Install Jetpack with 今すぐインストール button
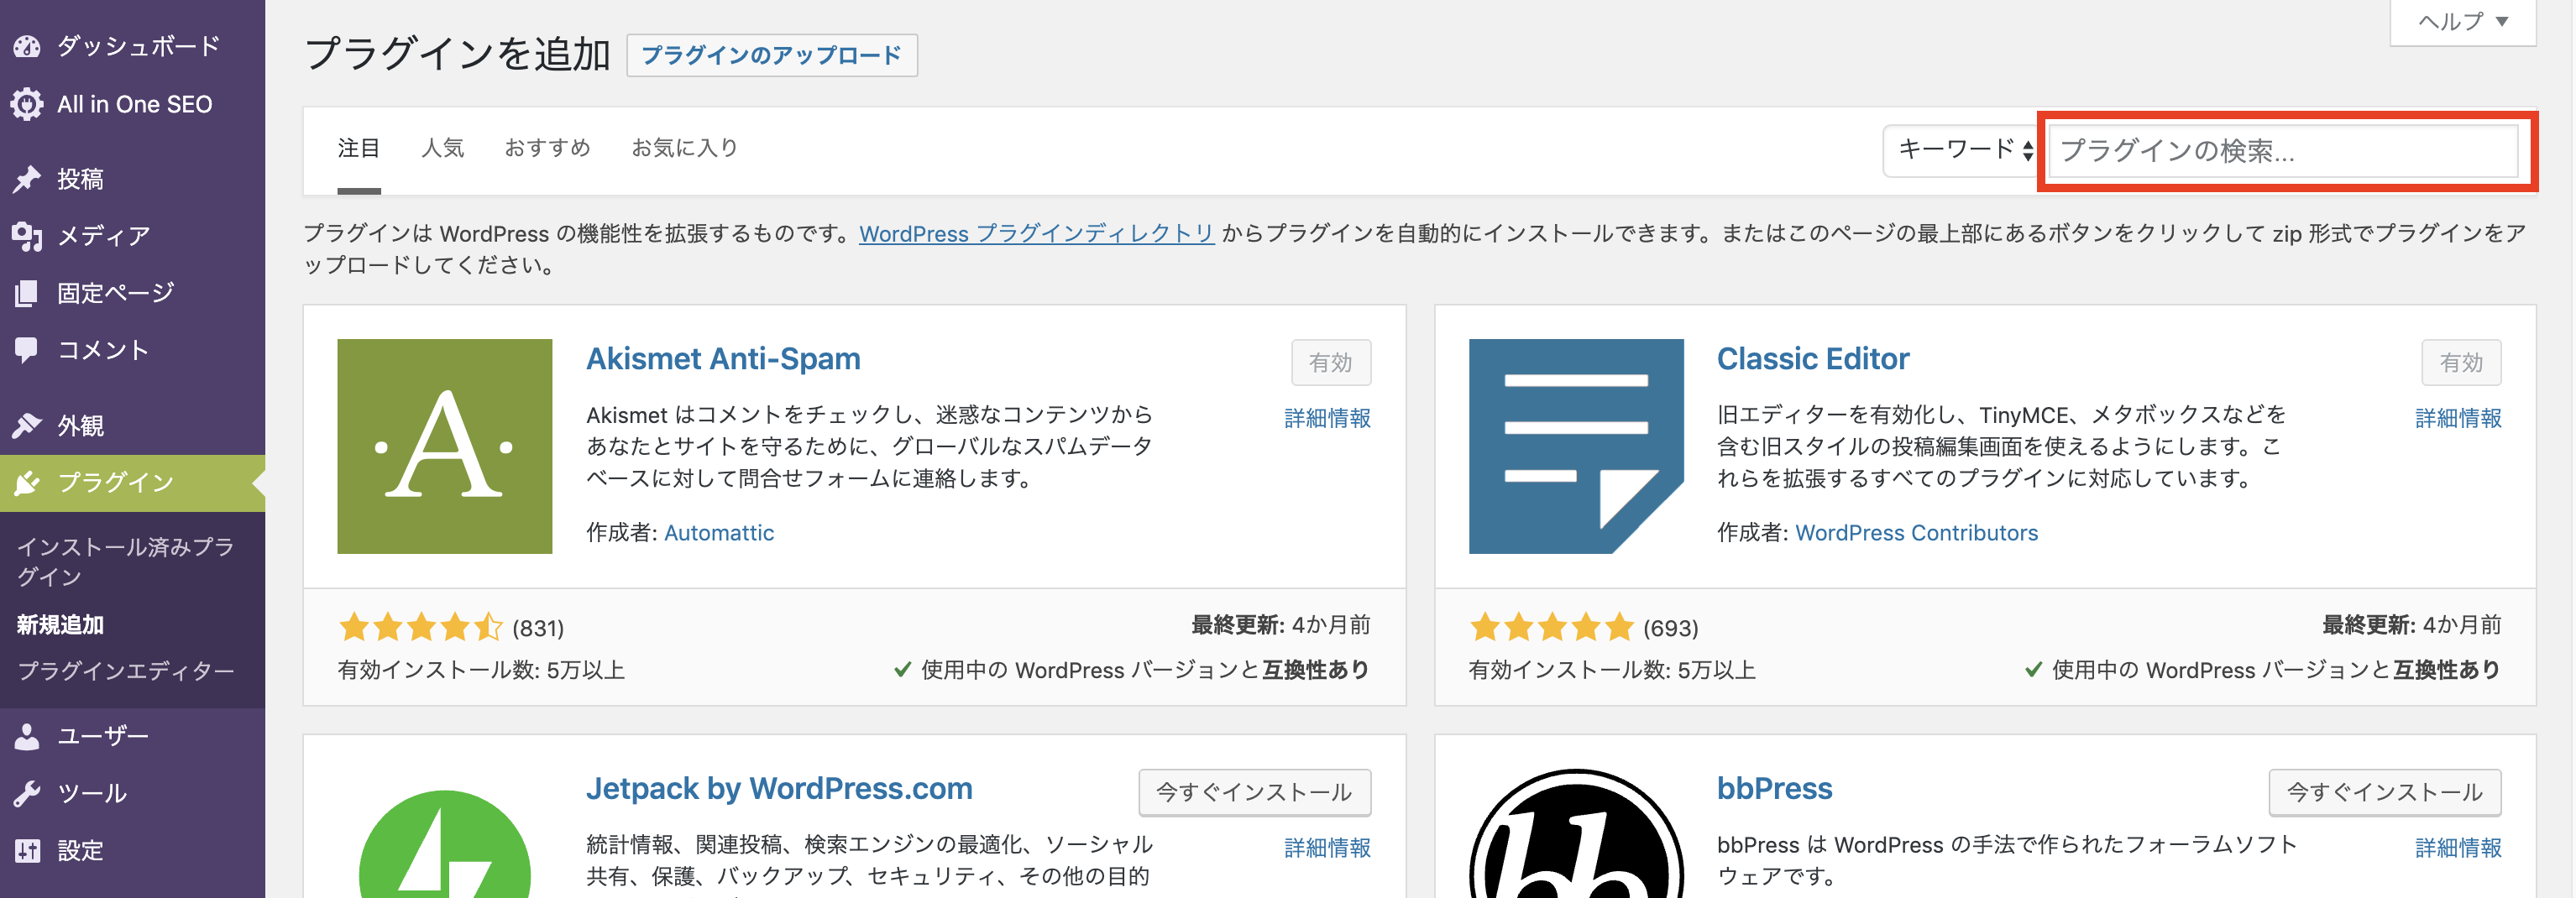Image resolution: width=2576 pixels, height=898 pixels. coord(1253,792)
